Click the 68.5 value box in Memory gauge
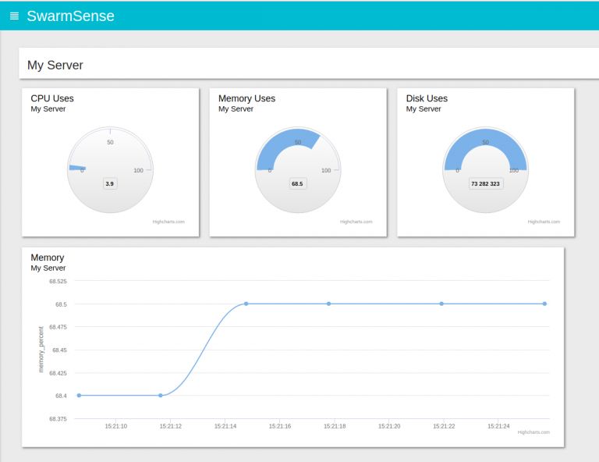Viewport: 599px width, 462px height. pyautogui.click(x=297, y=183)
